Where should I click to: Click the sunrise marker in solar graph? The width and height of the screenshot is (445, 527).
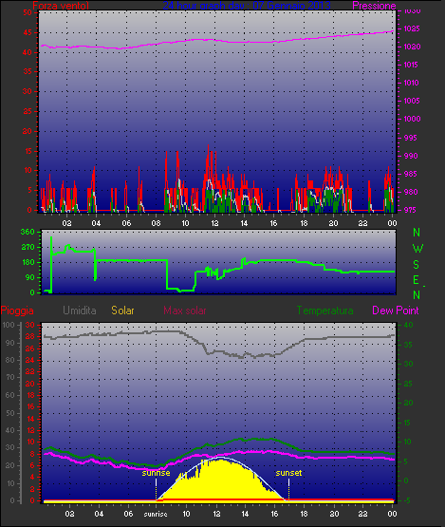[x=156, y=473]
